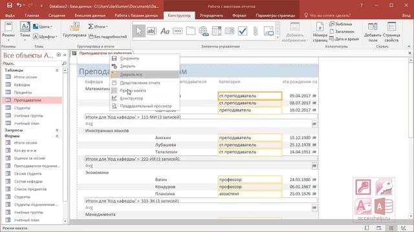Choose Сохранить in context menu
This screenshot has height=232, width=414.
[x=145, y=59]
